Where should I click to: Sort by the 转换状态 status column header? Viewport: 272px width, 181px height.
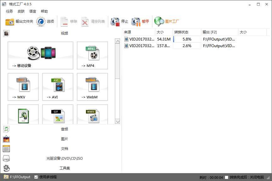coord(187,32)
